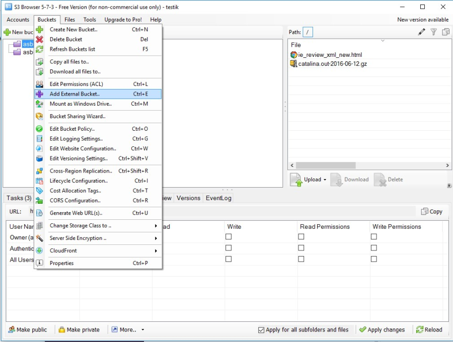Click the Download all files to icon
This screenshot has width=453, height=342.
click(x=40, y=71)
